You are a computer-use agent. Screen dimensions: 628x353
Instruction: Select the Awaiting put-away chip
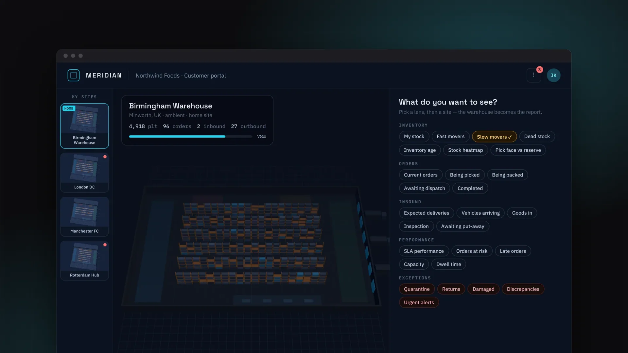click(462, 226)
